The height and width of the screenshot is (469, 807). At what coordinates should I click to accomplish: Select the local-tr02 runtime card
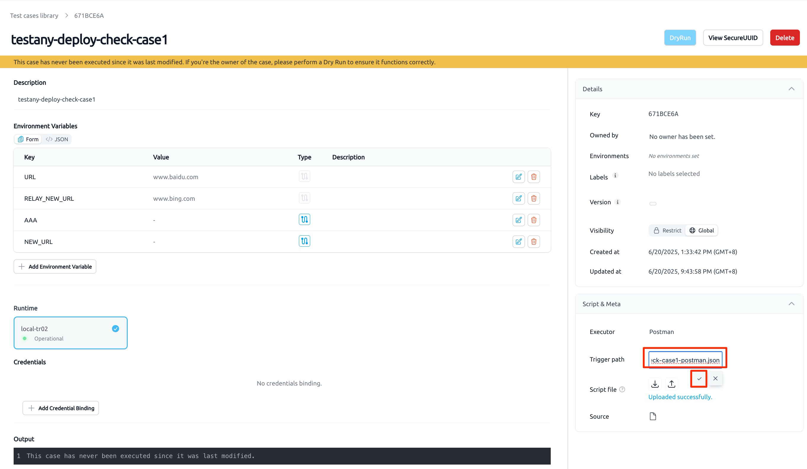[71, 333]
